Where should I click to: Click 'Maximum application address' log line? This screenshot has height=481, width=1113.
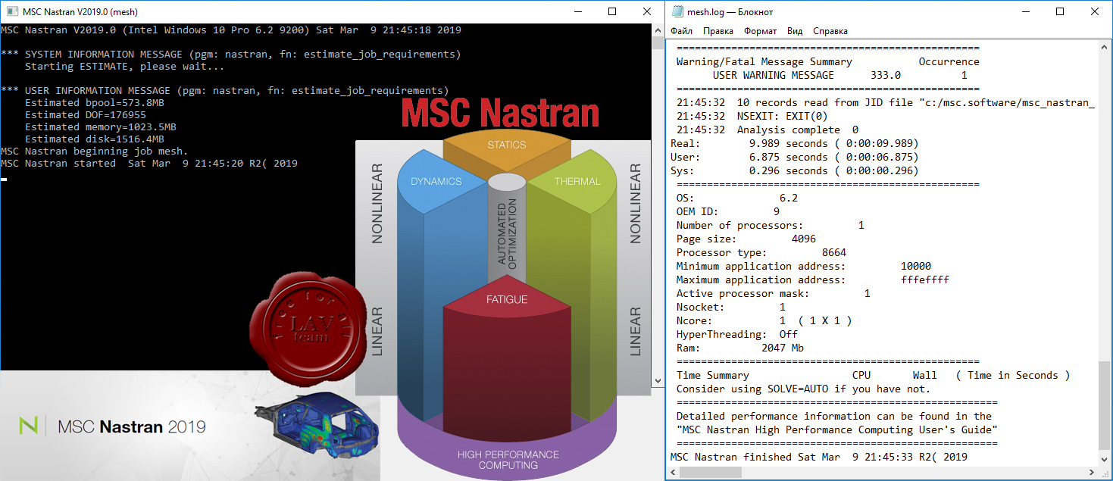[813, 280]
